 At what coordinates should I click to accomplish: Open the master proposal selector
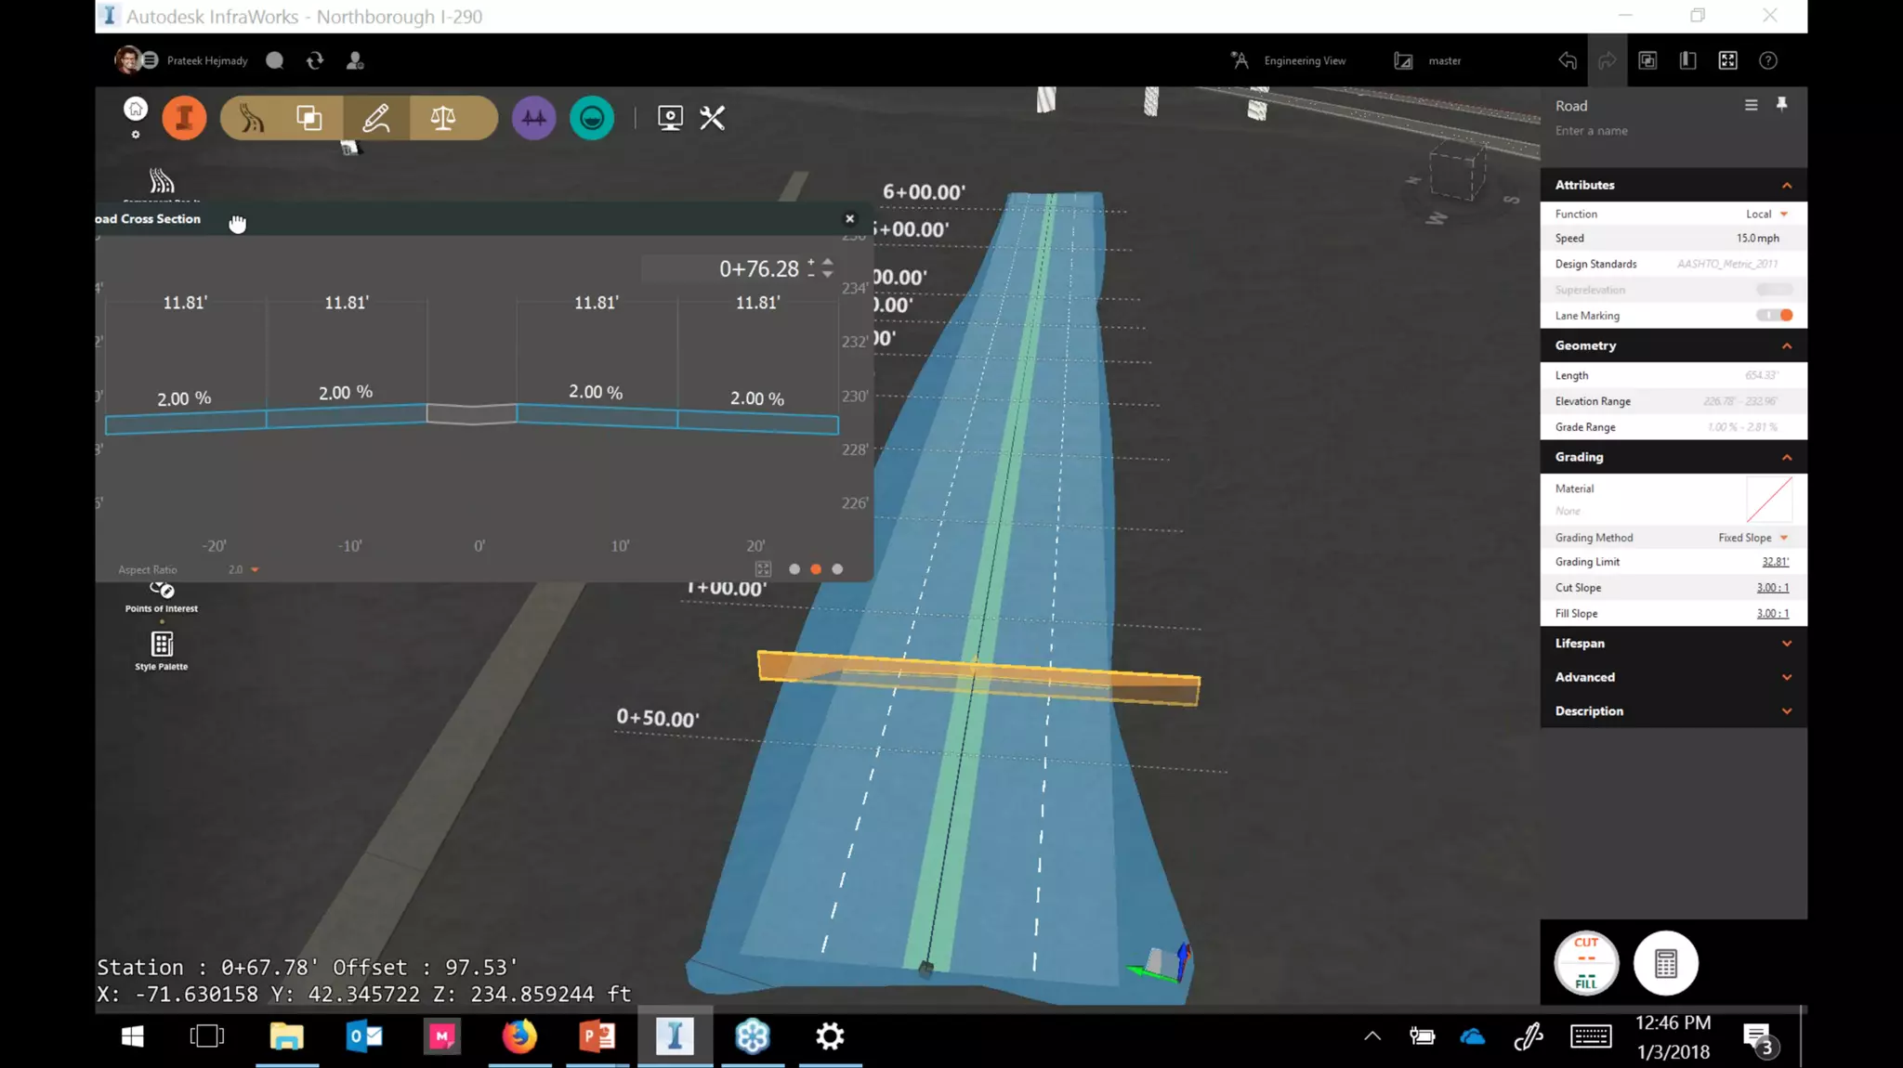1444,60
